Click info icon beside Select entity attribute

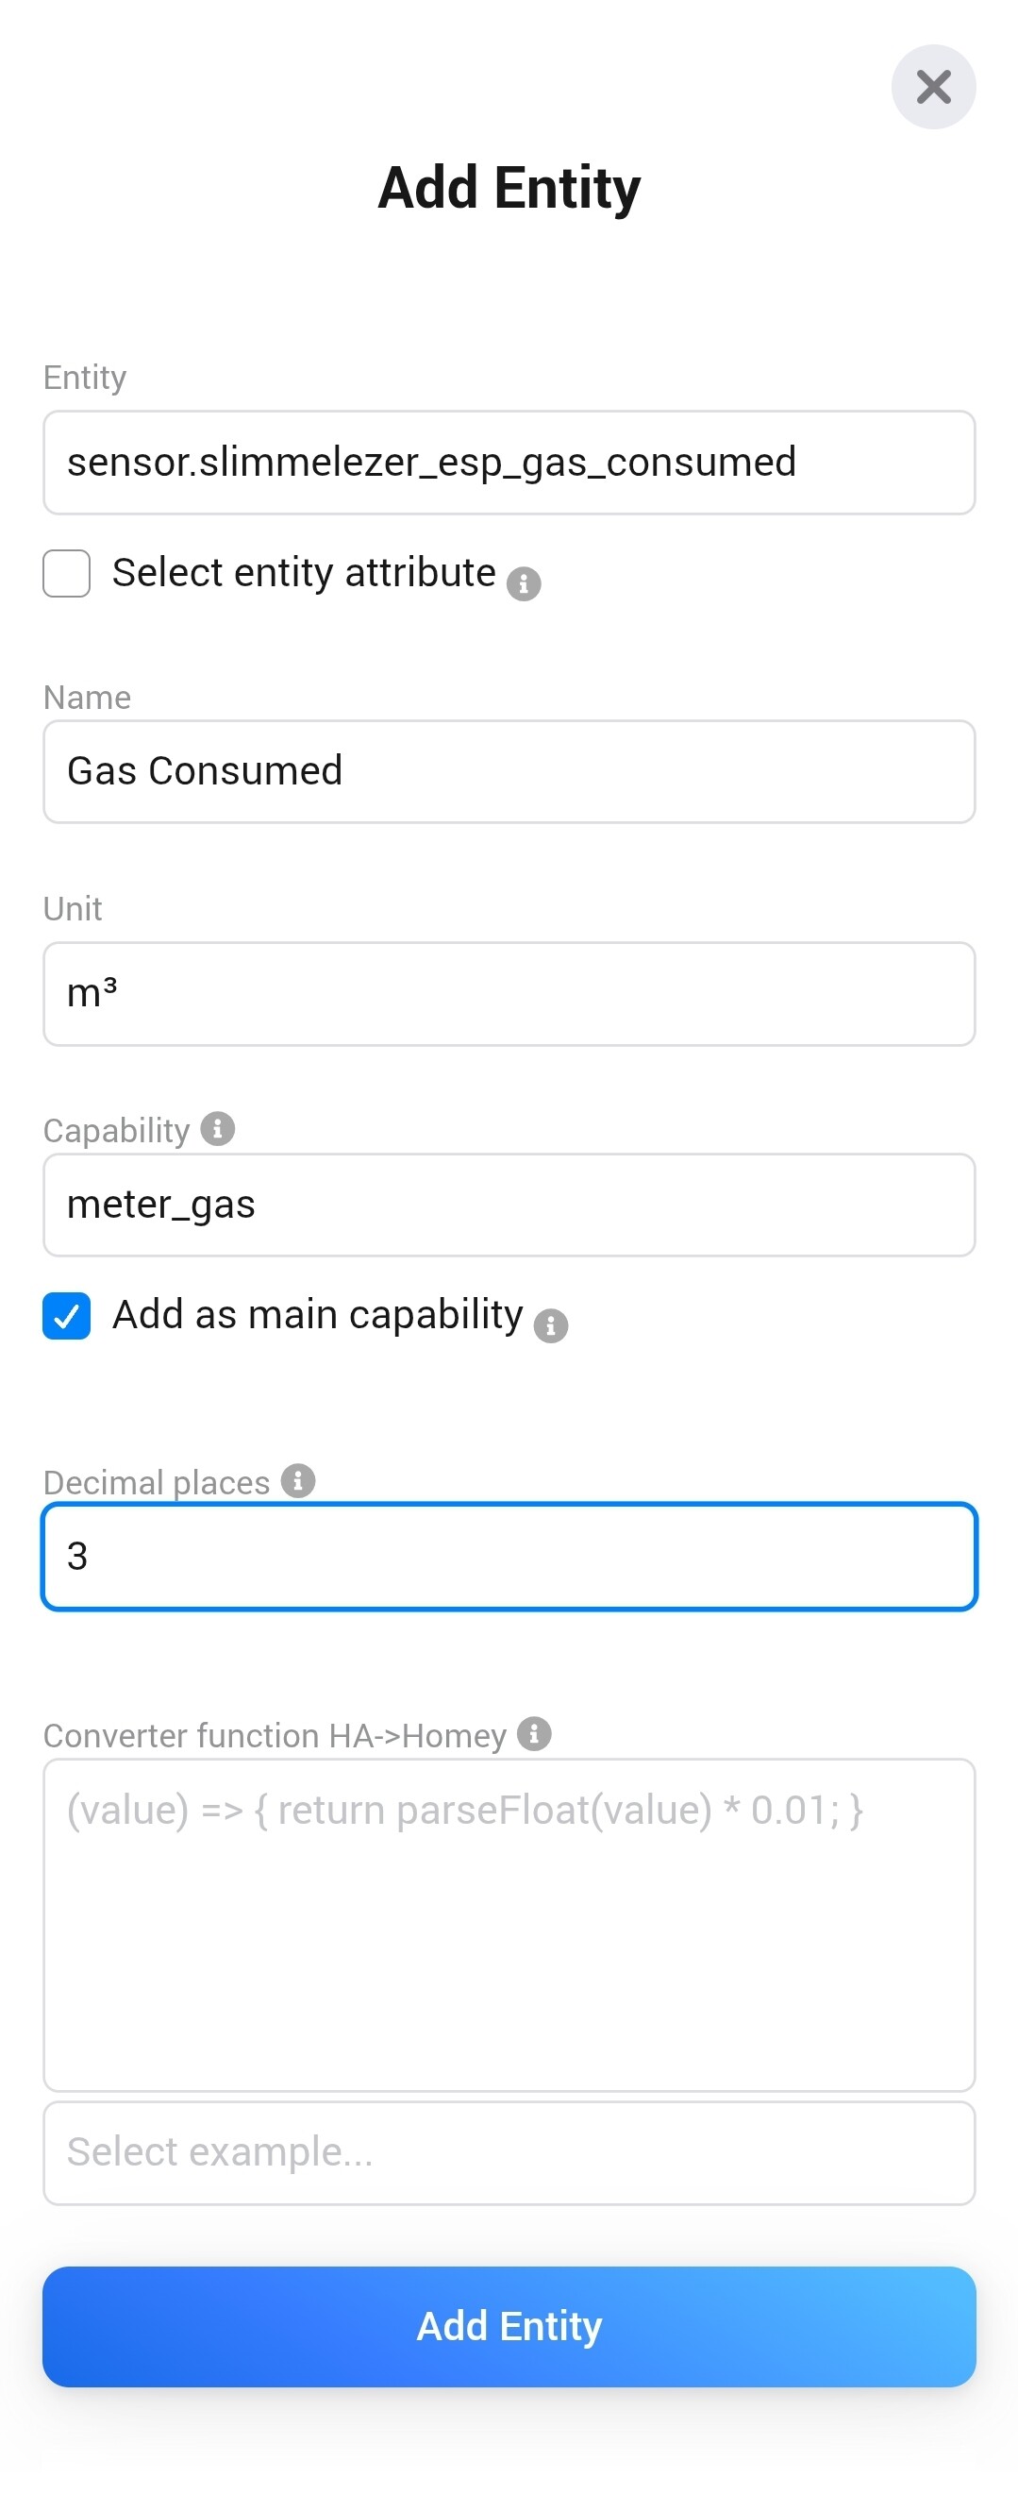pos(524,584)
